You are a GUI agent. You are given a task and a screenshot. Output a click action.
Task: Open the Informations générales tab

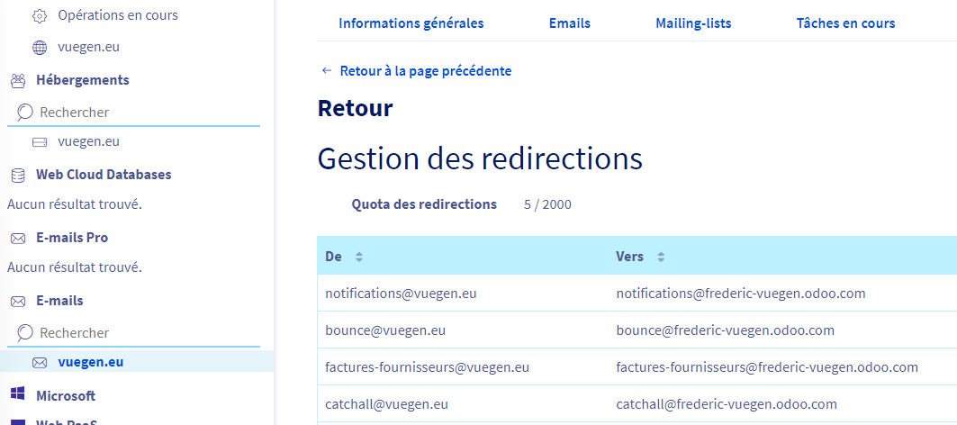(x=411, y=23)
